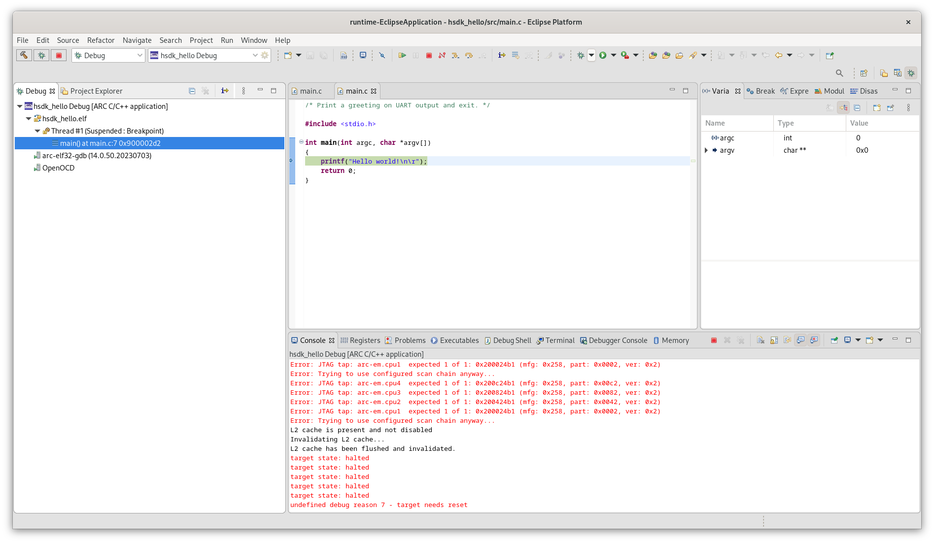Viewport: 934px width, 543px height.
Task: Expand the argv variable entry
Action: 707,150
